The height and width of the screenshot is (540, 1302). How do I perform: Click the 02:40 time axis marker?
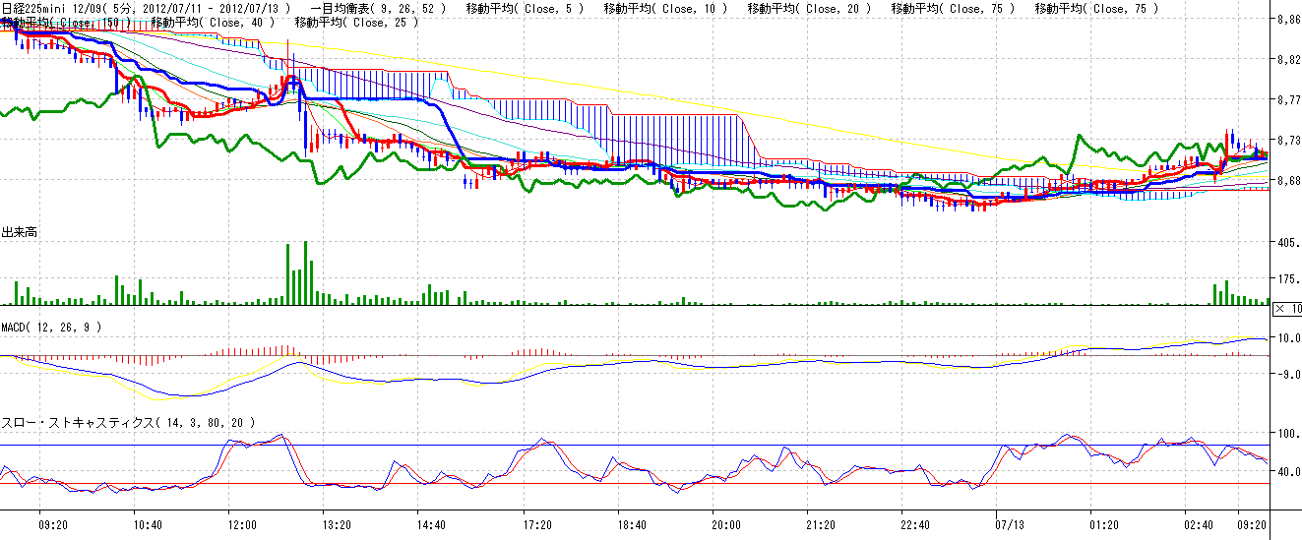click(1199, 525)
